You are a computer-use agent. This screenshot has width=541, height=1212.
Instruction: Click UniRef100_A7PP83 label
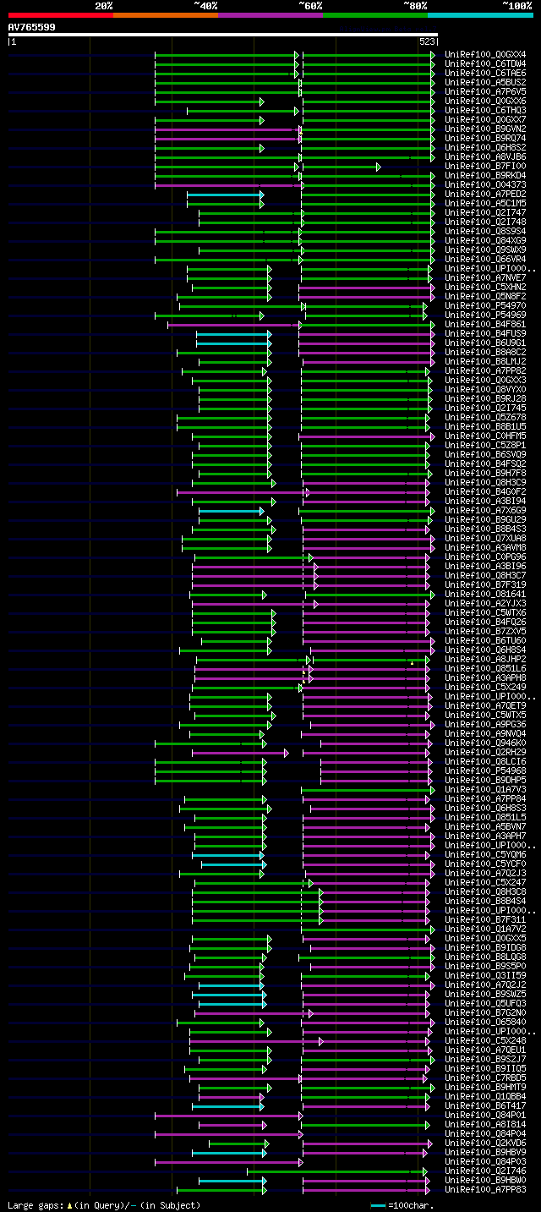point(485,1189)
